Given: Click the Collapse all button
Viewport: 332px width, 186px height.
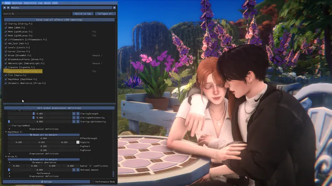Looking at the screenshot, I should [x=105, y=14].
